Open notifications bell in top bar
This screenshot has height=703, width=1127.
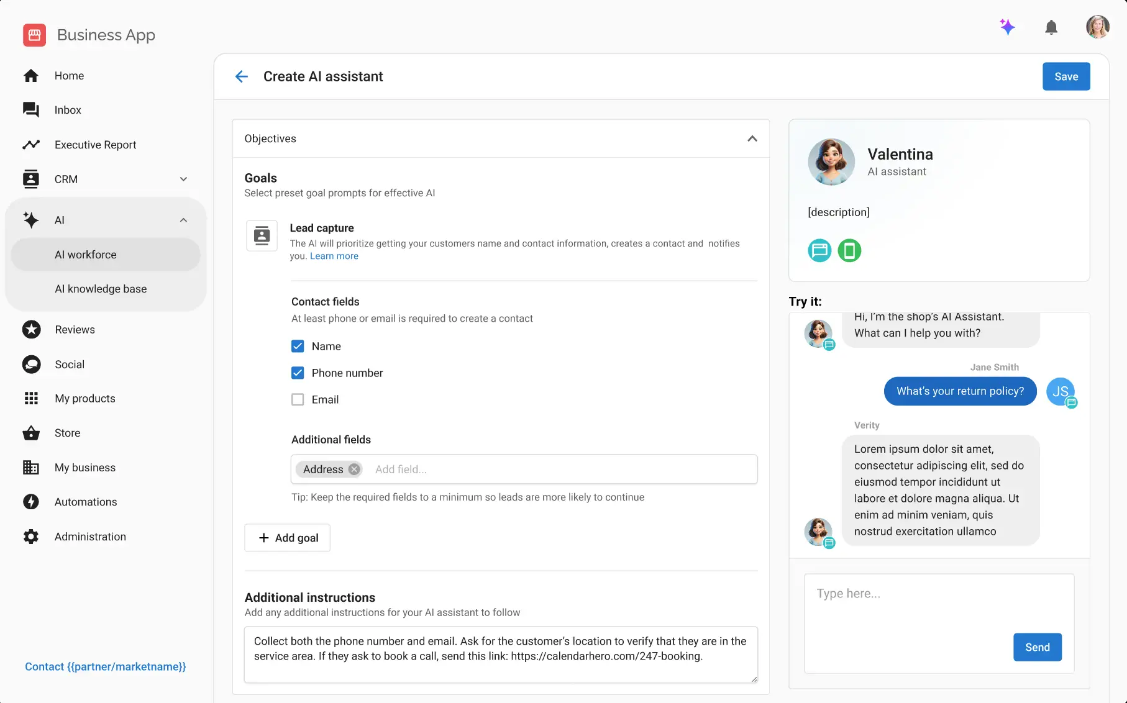[x=1051, y=27]
